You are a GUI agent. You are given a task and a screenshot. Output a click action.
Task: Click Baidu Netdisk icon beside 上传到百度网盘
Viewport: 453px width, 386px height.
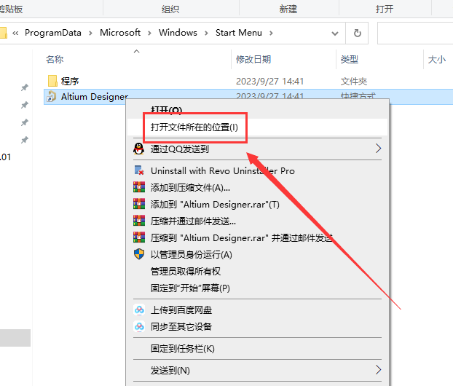pos(139,310)
